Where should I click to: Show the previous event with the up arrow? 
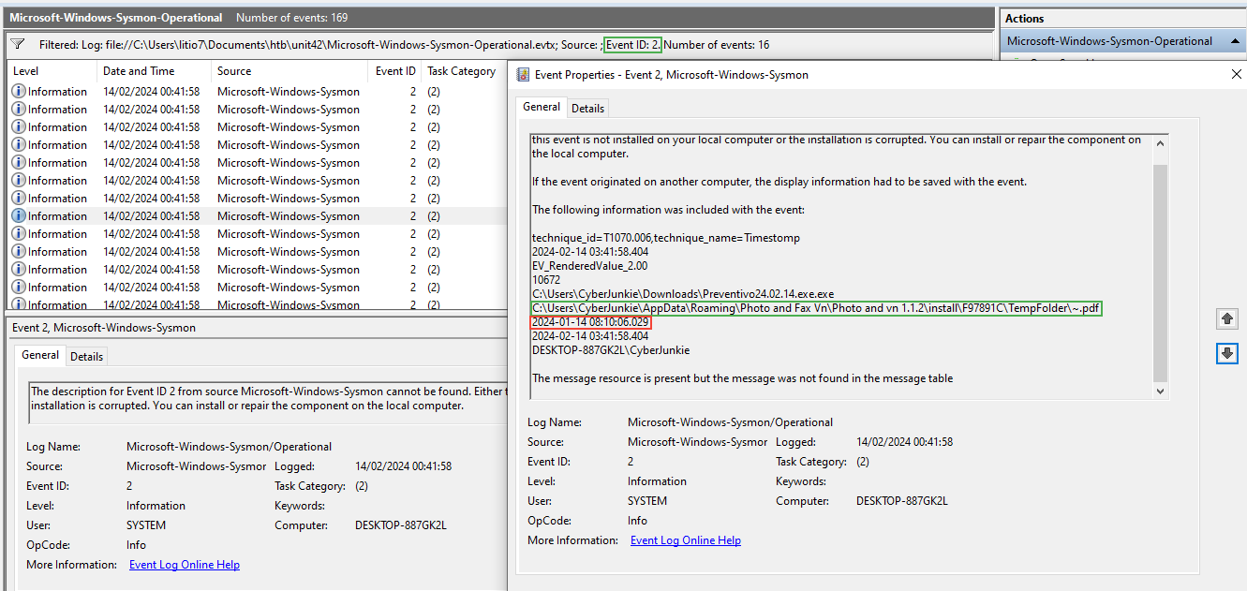1226,319
